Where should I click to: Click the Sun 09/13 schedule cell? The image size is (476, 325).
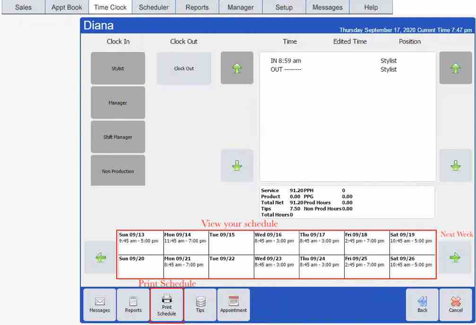[140, 242]
